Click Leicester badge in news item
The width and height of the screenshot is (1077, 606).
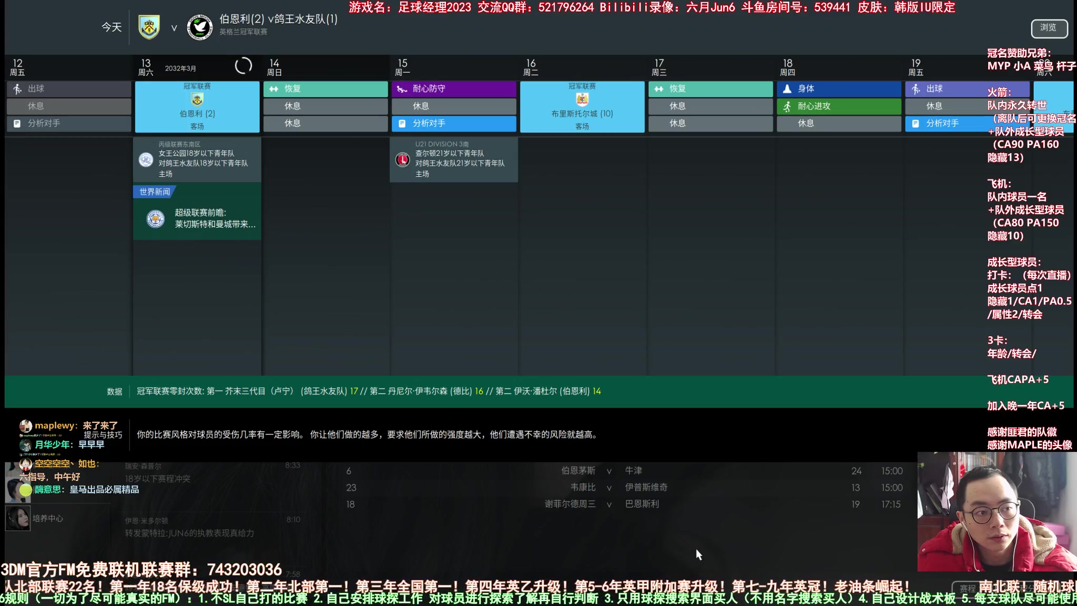pos(155,219)
